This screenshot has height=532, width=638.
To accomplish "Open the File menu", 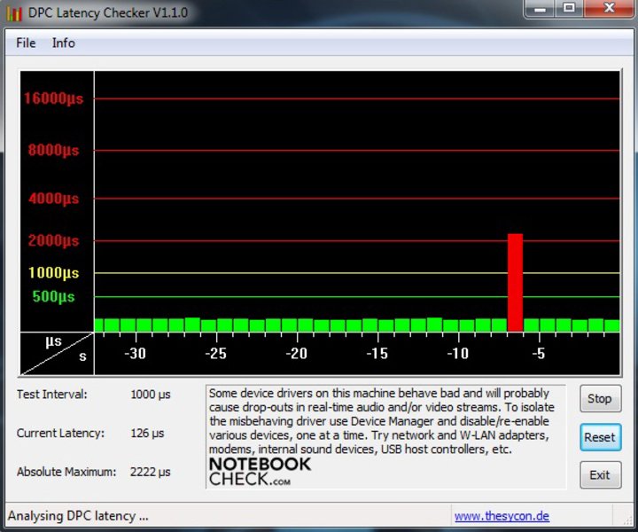I will coord(26,43).
